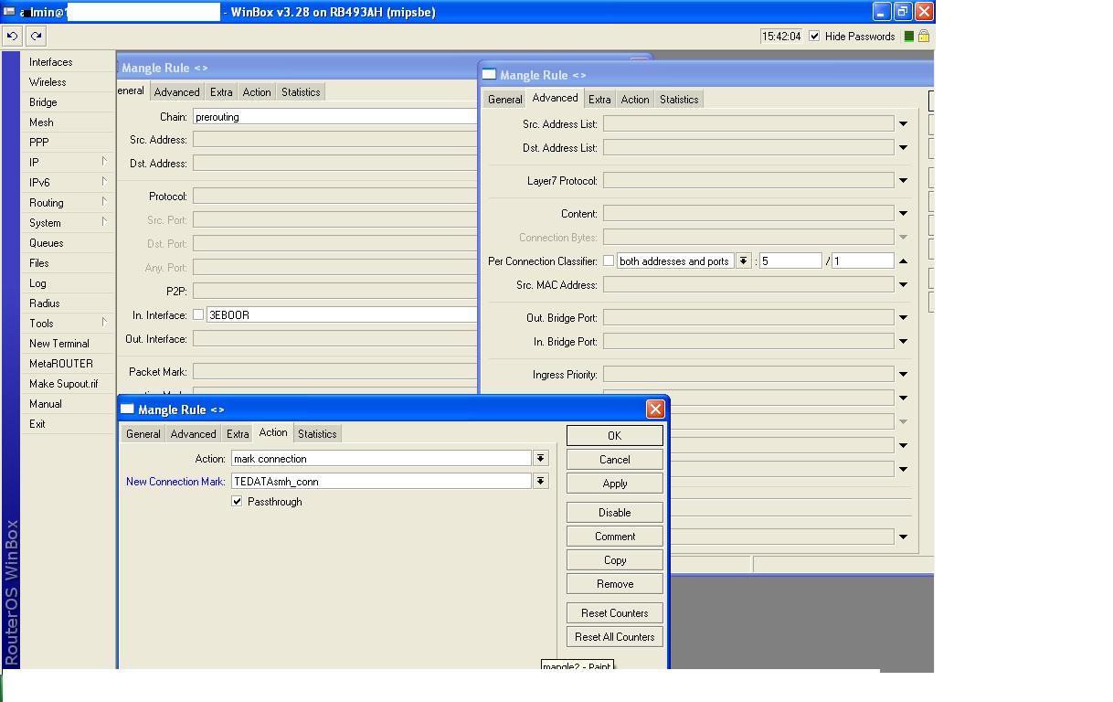Image resolution: width=1113 pixels, height=702 pixels.
Task: Expand the Dst. Address List field
Action: click(x=903, y=148)
